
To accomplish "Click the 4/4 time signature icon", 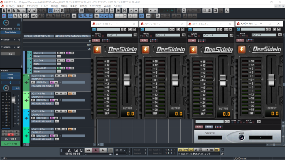I will (101, 16).
